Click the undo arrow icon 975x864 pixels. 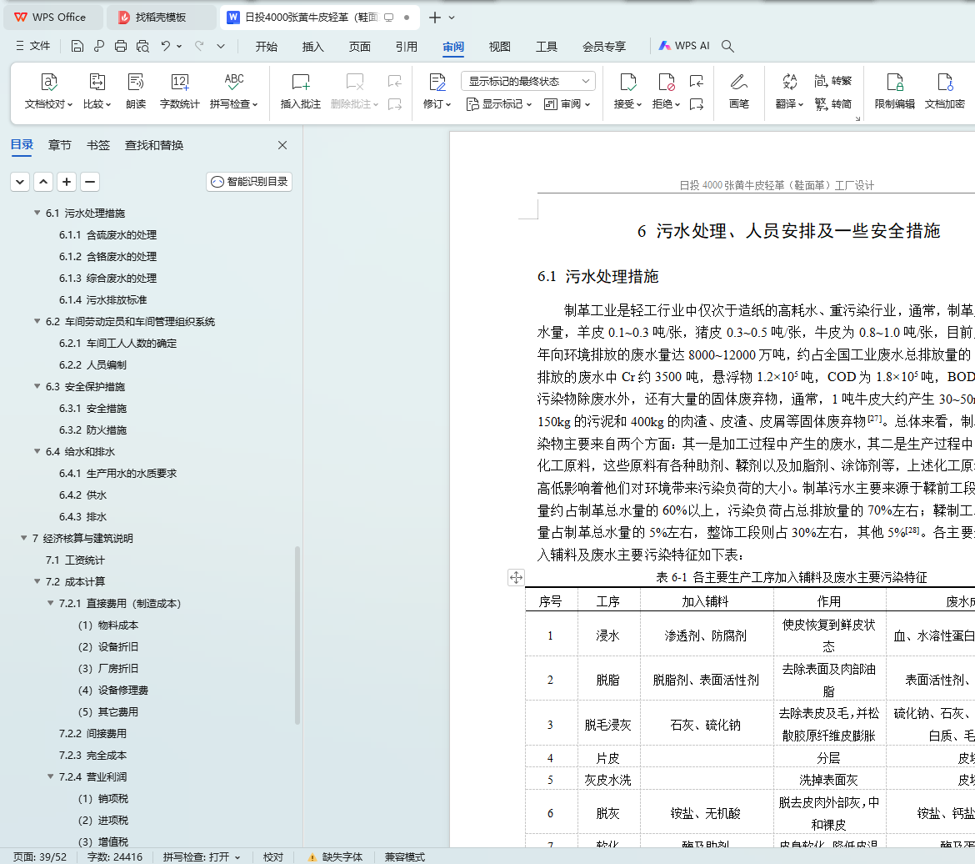click(165, 46)
